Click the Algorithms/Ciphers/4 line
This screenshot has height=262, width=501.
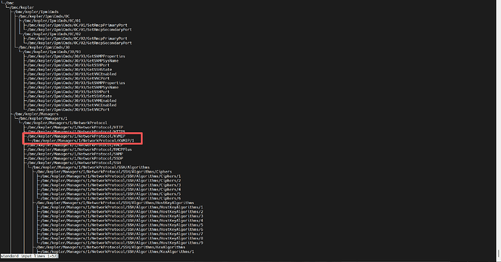(x=111, y=189)
